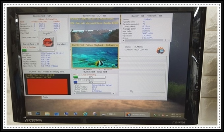Click the fish video playback view
Viewport: 224px width, 132px height.
[x=95, y=57]
